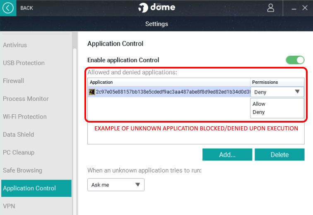313x215 pixels.
Task: Choose Deny from permissions list
Action: point(259,112)
